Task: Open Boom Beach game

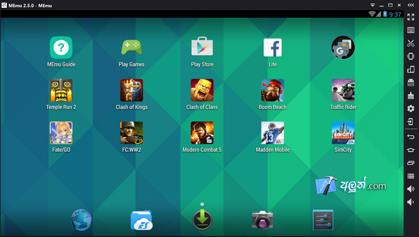Action: (x=272, y=90)
